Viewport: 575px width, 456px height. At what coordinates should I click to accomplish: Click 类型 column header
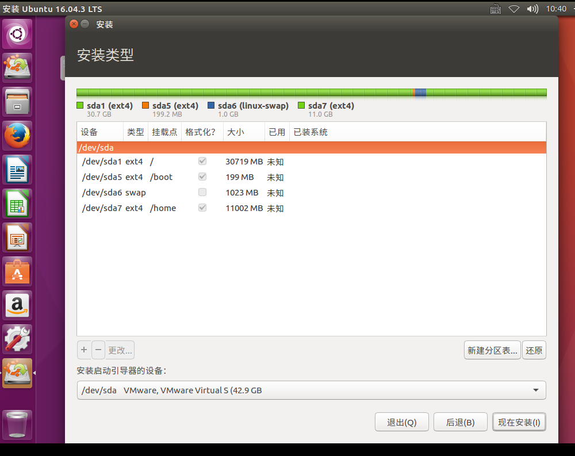pos(135,132)
